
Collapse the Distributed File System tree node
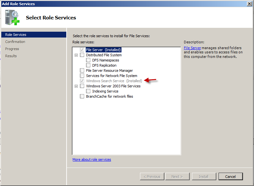pos(76,55)
